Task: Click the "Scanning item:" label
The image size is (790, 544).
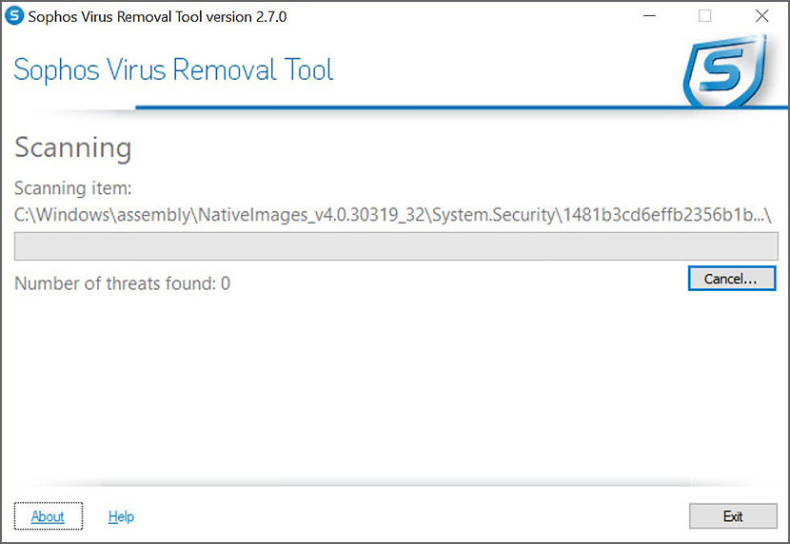Action: pyautogui.click(x=72, y=188)
